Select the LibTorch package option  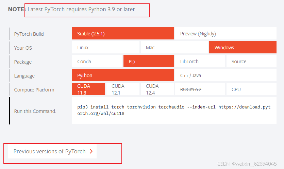(x=200, y=62)
